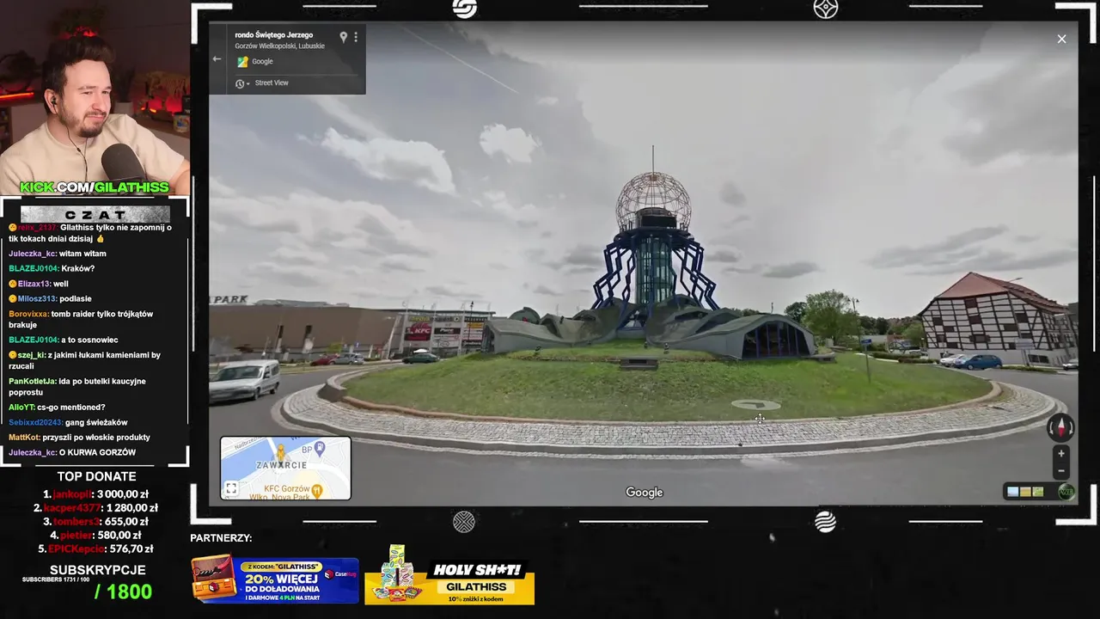
Task: Rotate the view counterclockwise with the compass arrow
Action: tap(1051, 427)
